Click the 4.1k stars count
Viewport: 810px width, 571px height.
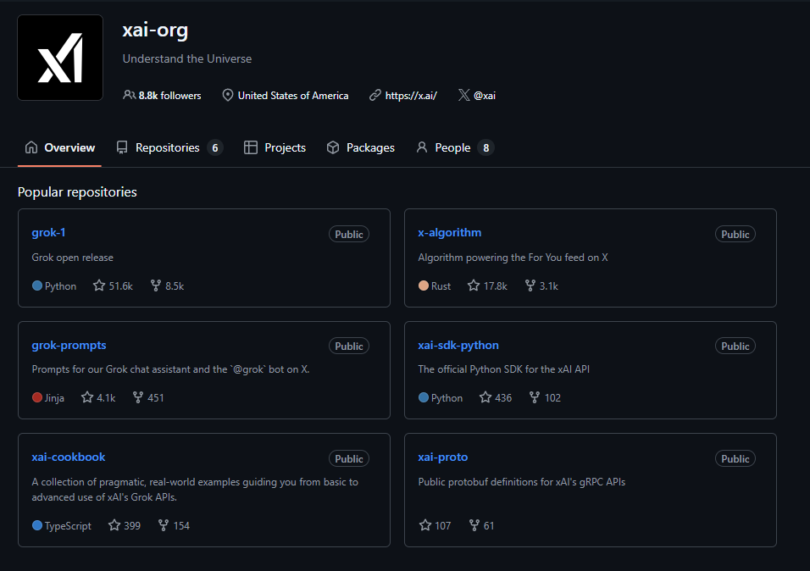(107, 398)
